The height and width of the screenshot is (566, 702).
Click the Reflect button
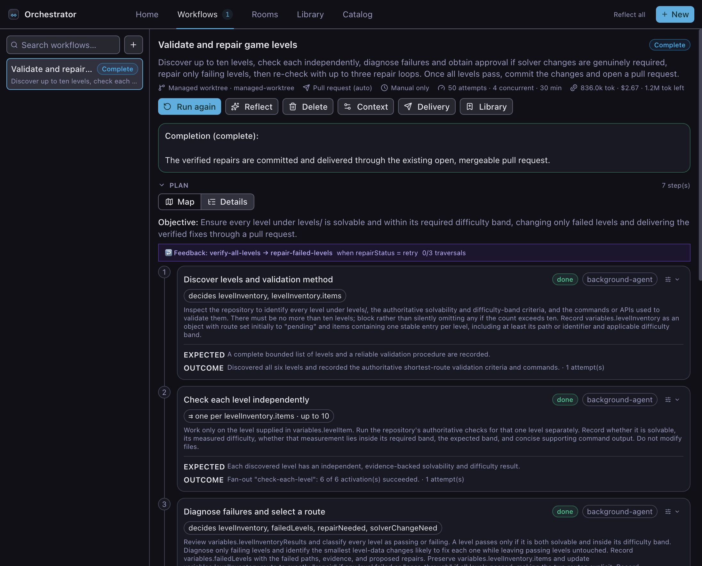pos(251,106)
